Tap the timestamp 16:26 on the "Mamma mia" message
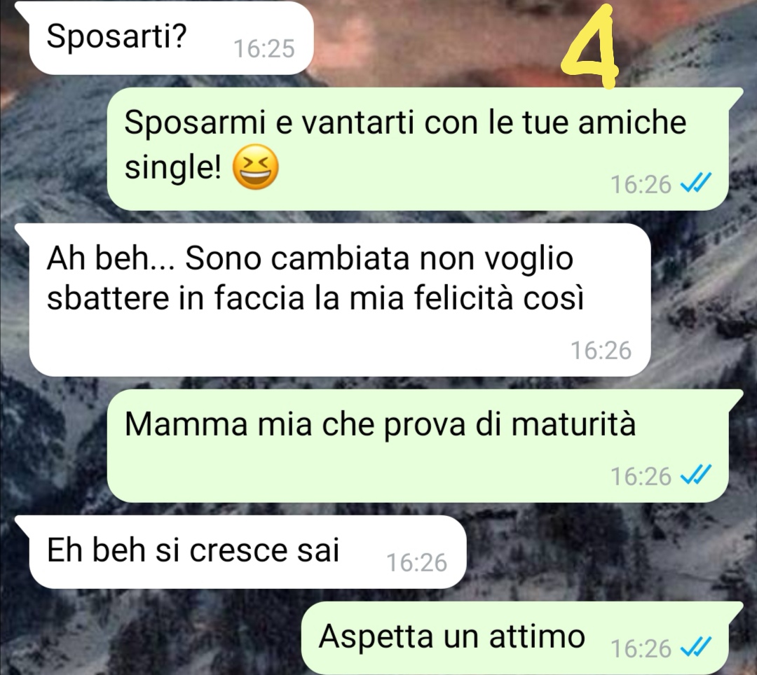This screenshot has height=675, width=757. (x=641, y=476)
